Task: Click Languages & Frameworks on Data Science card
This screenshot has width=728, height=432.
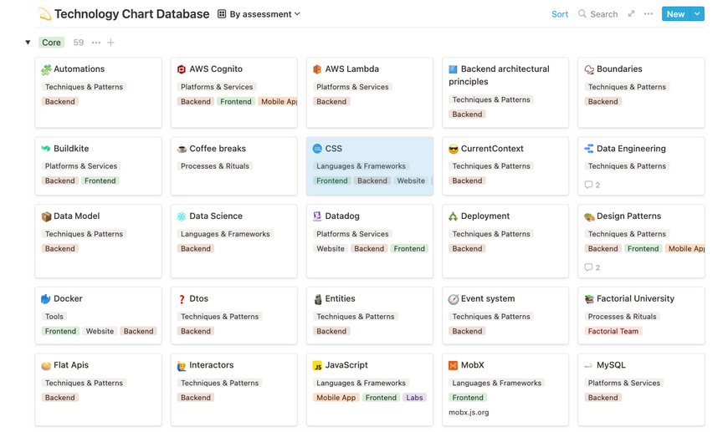Action: (x=225, y=234)
